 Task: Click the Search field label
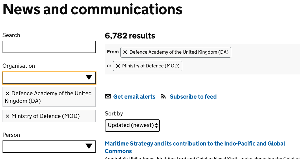pyautogui.click(x=11, y=35)
